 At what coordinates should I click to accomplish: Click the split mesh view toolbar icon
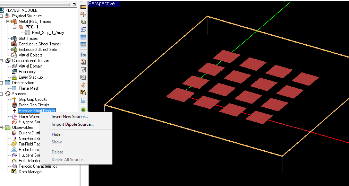tap(83, 44)
